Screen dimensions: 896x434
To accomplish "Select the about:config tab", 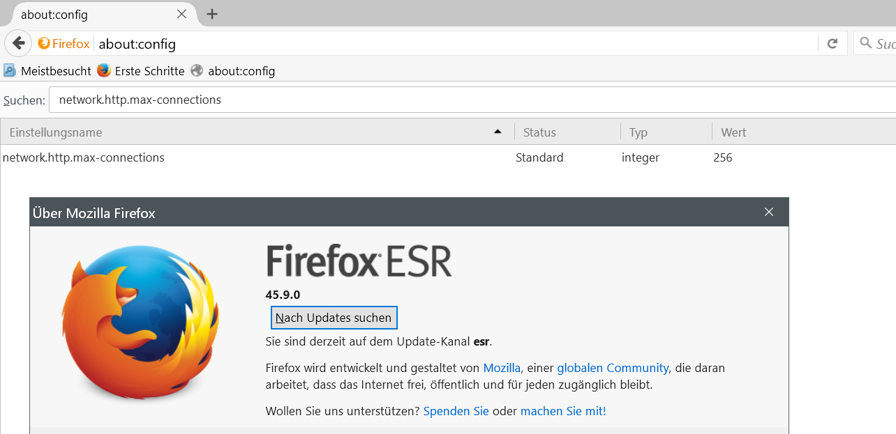I will click(x=98, y=14).
